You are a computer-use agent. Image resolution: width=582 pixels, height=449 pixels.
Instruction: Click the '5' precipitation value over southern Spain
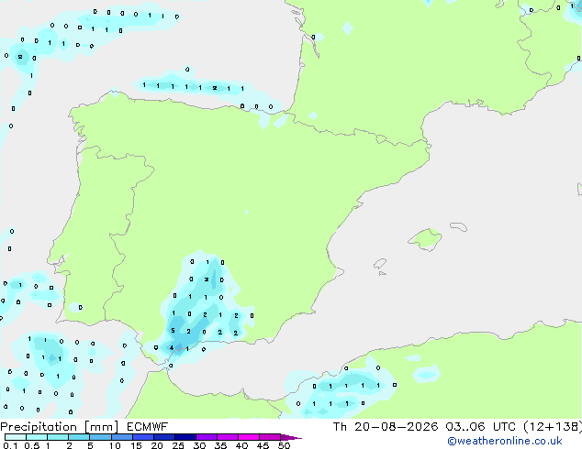[173, 331]
